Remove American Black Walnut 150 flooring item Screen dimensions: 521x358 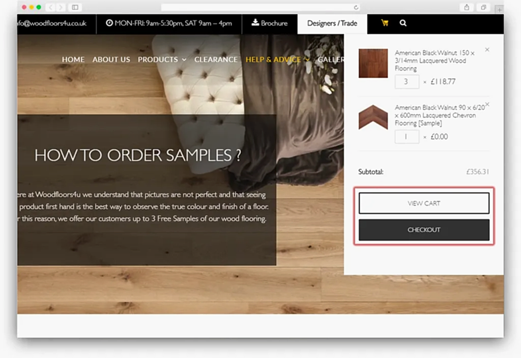pos(487,50)
